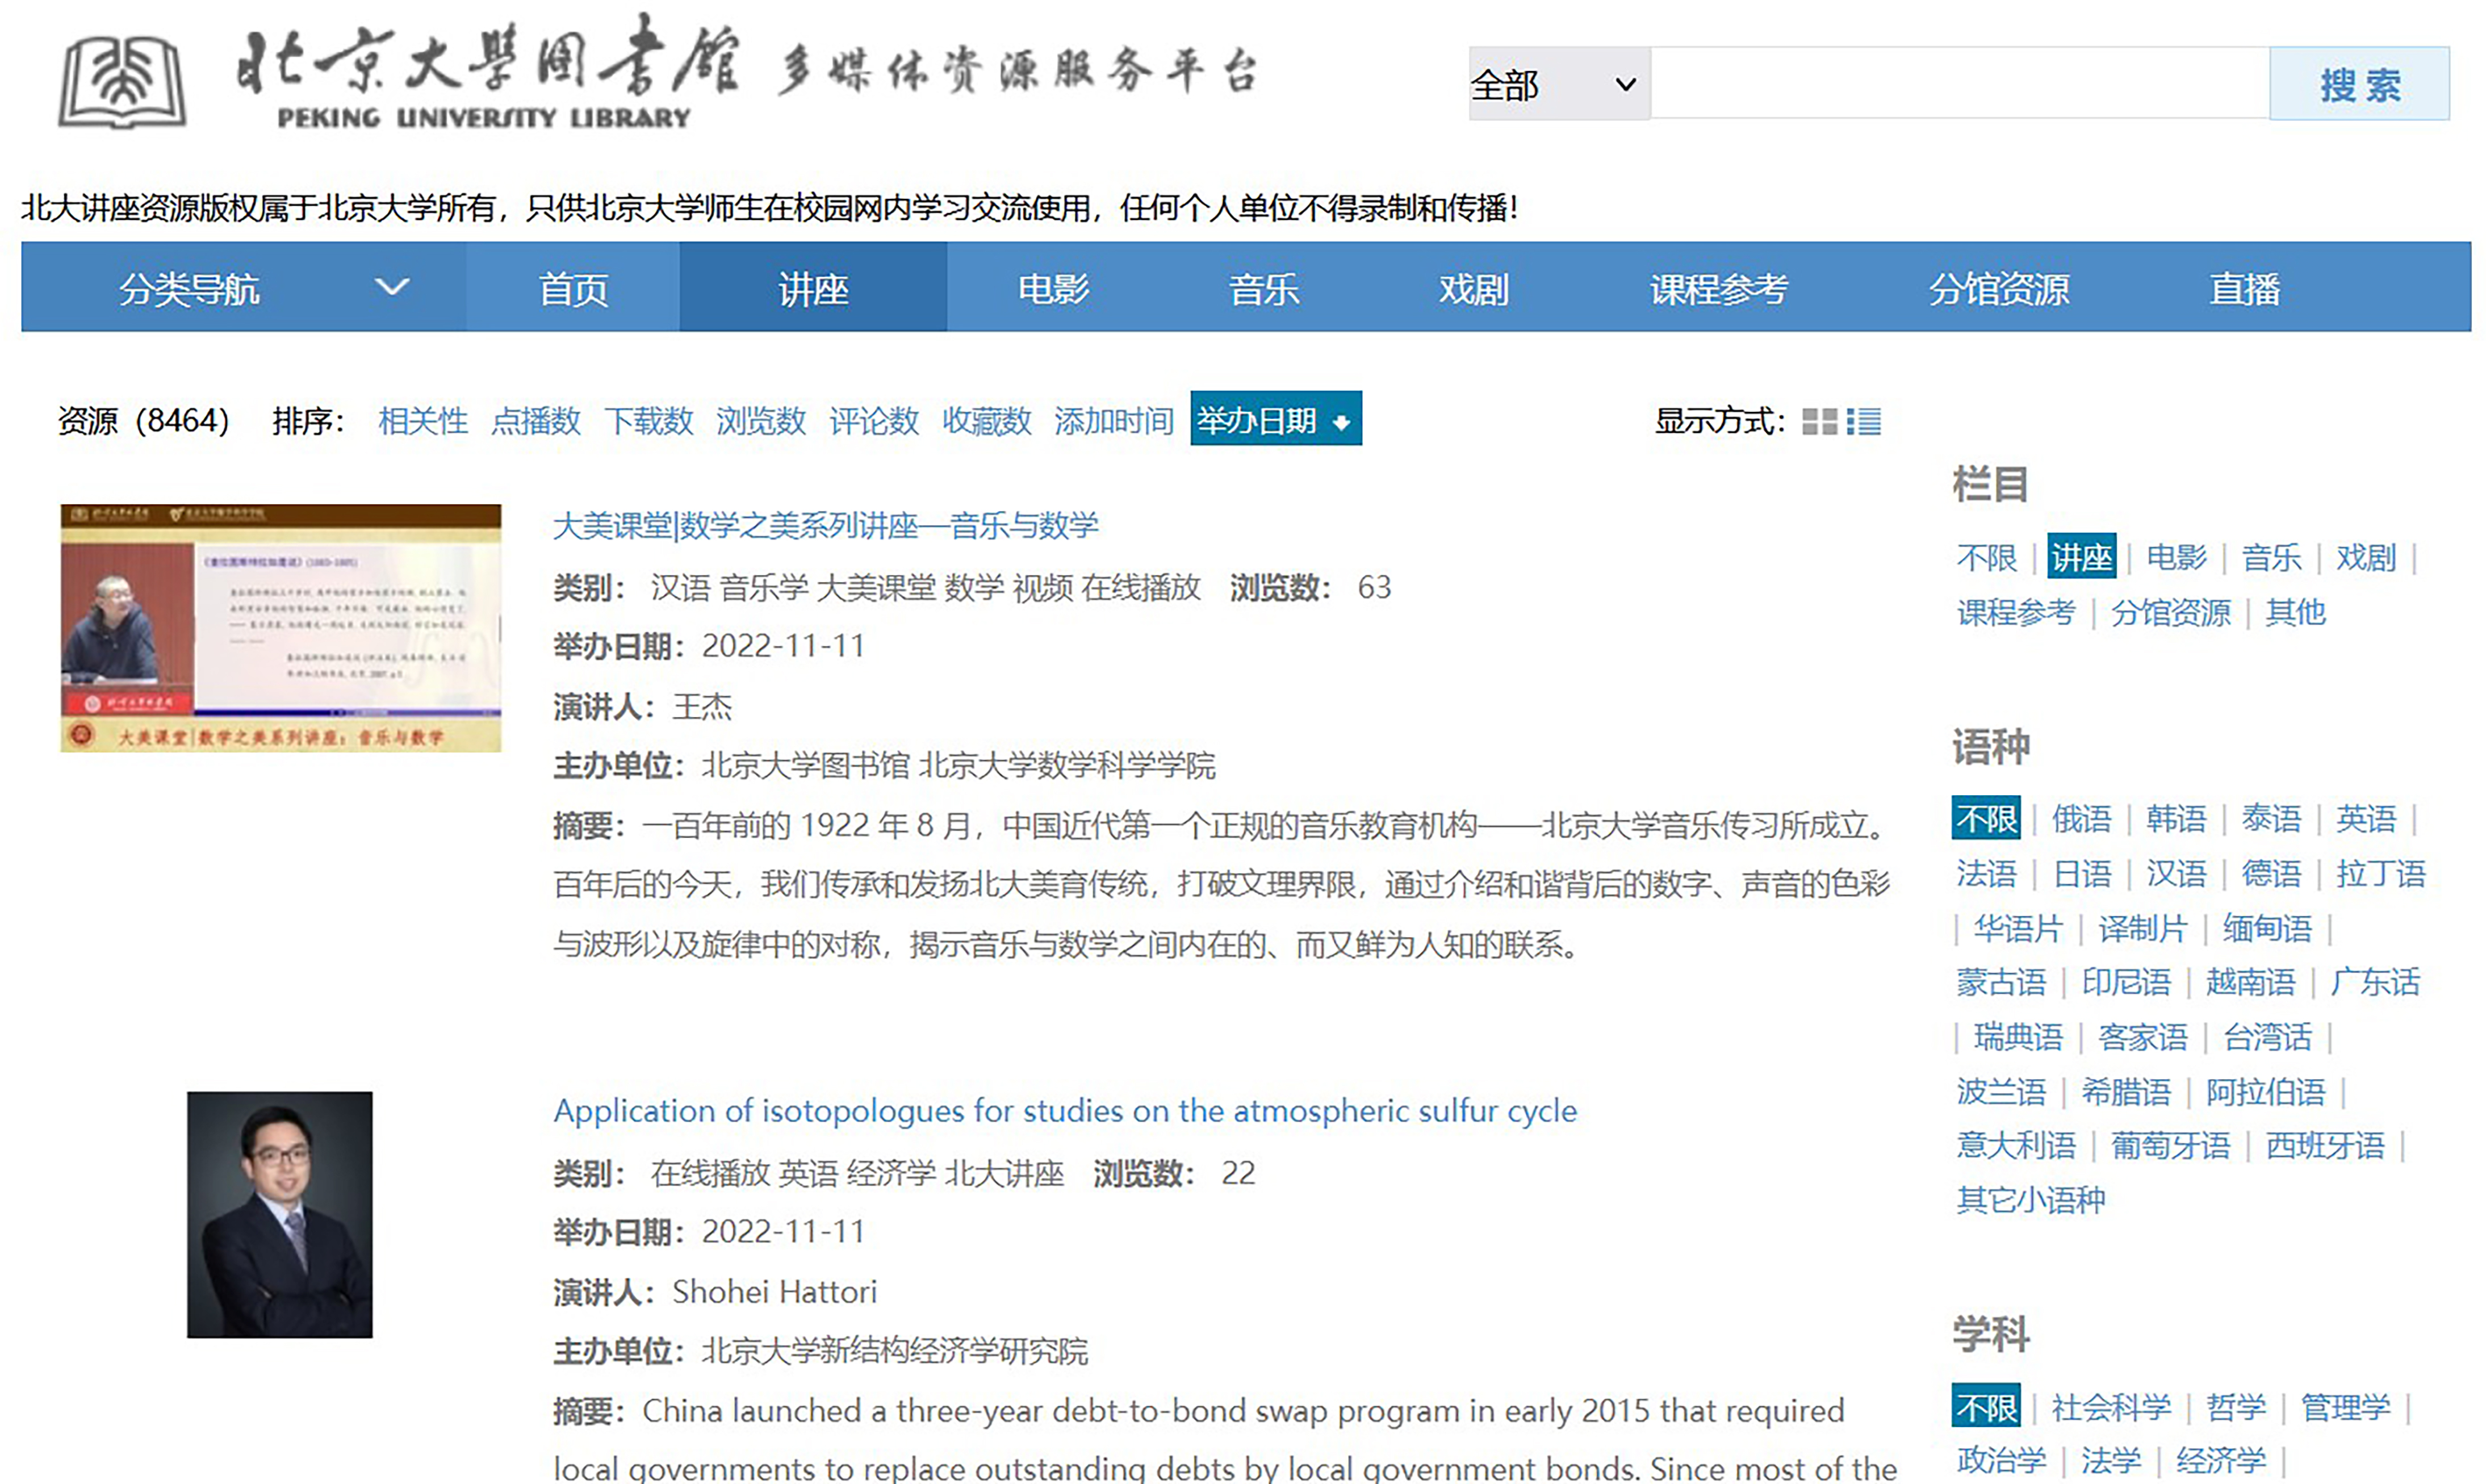Open the 课程参考 navigation tab
Screen dimensions: 2486x1484
(x=1718, y=288)
